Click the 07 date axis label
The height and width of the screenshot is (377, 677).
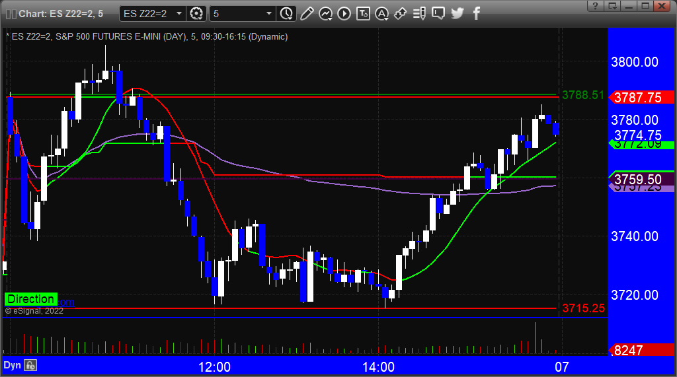point(562,367)
